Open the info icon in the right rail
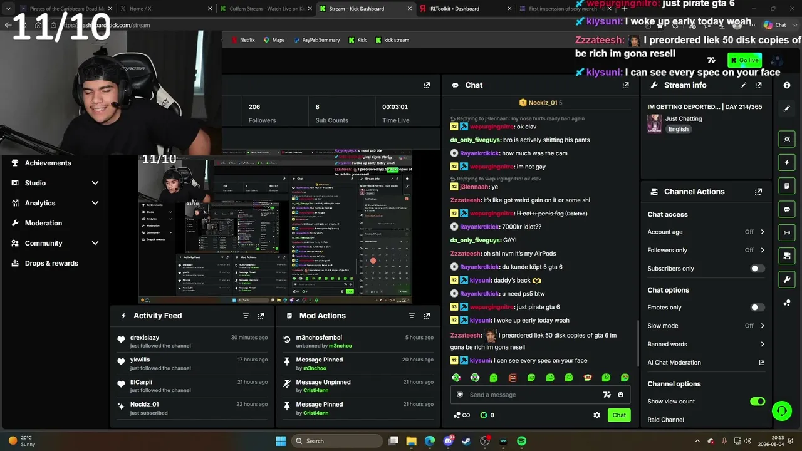 tap(787, 85)
